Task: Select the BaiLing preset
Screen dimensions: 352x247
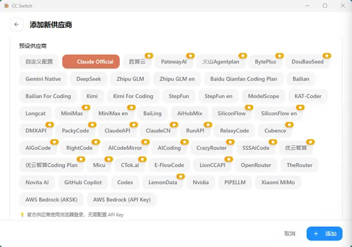Action: pos(152,113)
